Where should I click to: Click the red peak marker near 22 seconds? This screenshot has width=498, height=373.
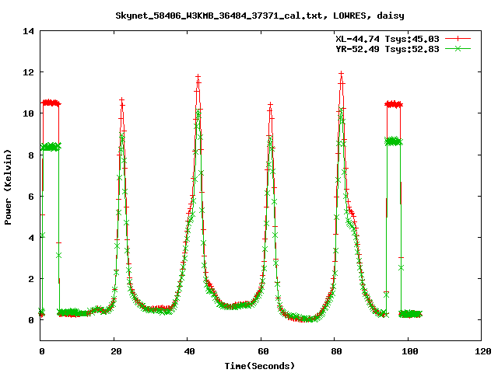click(121, 100)
